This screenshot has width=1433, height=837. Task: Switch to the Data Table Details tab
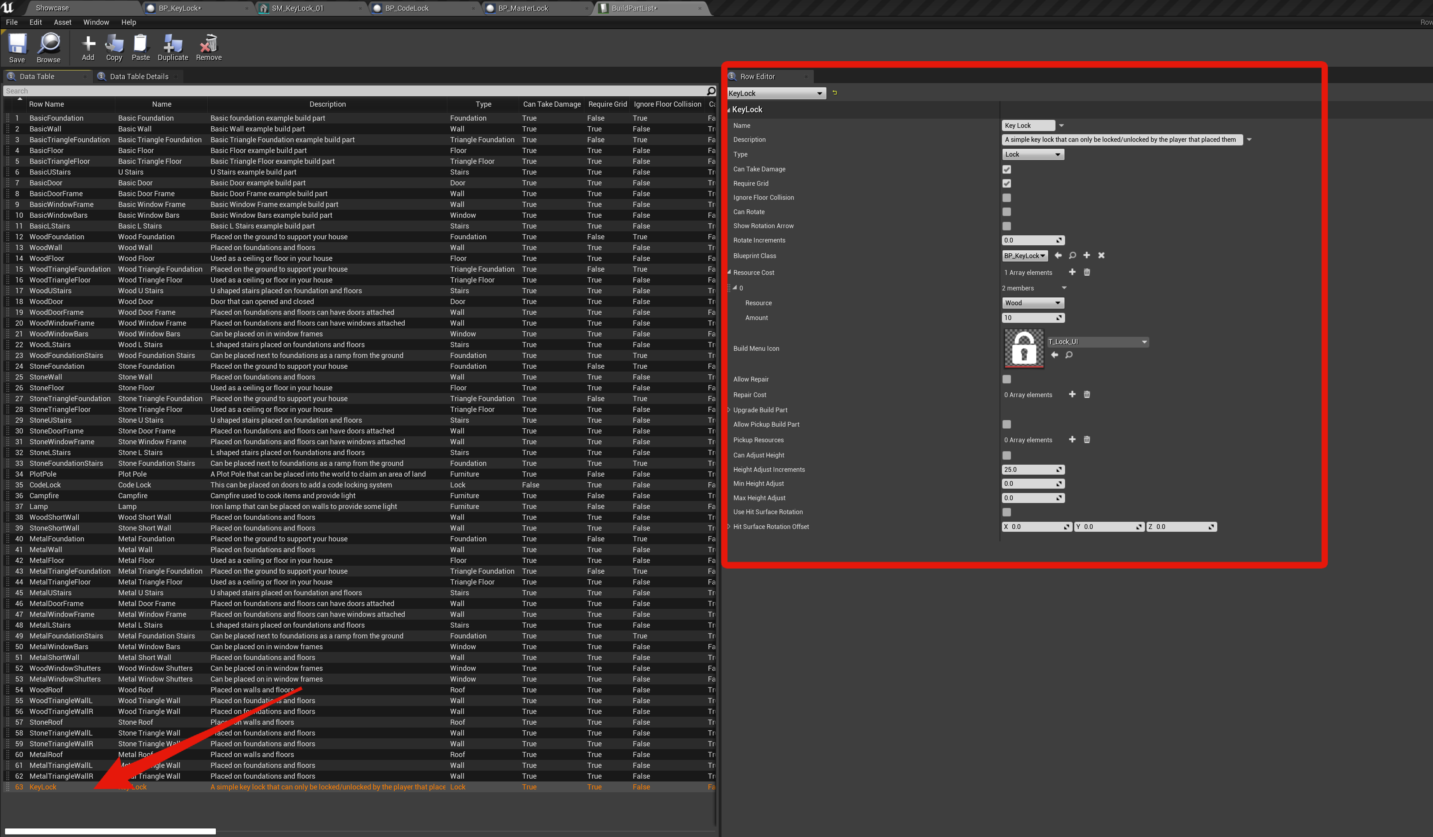(138, 76)
